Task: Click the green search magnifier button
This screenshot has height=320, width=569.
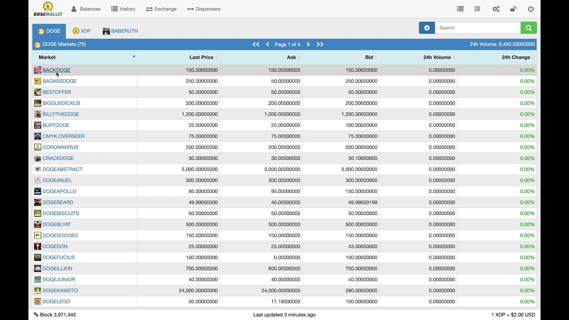Action: click(529, 28)
